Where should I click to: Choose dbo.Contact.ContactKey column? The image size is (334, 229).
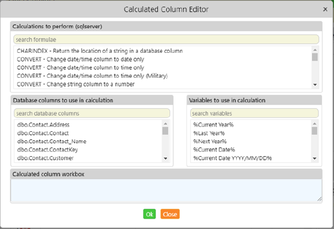click(x=47, y=150)
